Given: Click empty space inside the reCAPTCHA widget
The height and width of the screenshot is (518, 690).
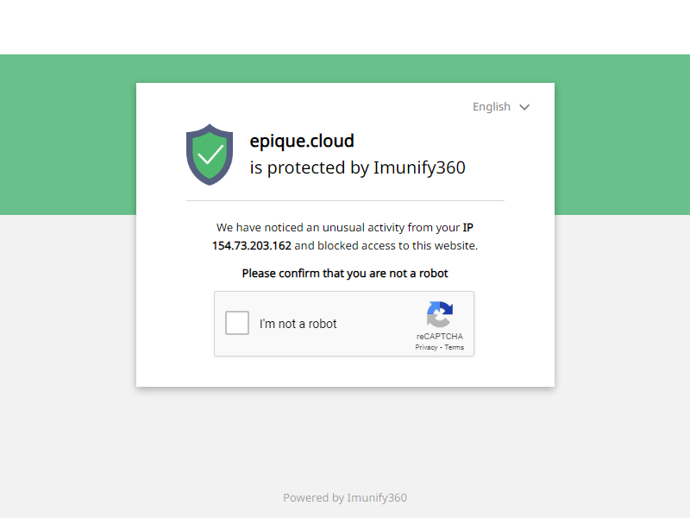Looking at the screenshot, I should pos(374,324).
